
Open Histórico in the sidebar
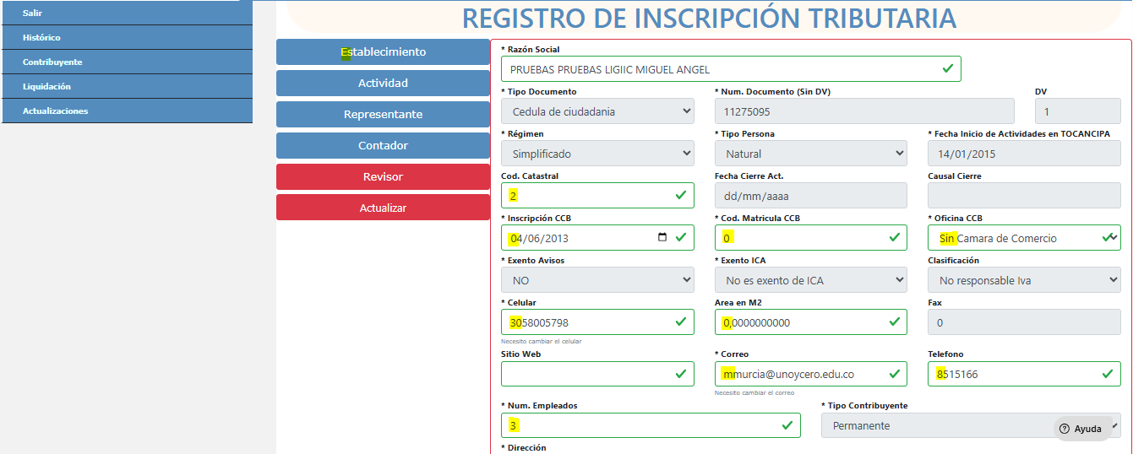127,37
